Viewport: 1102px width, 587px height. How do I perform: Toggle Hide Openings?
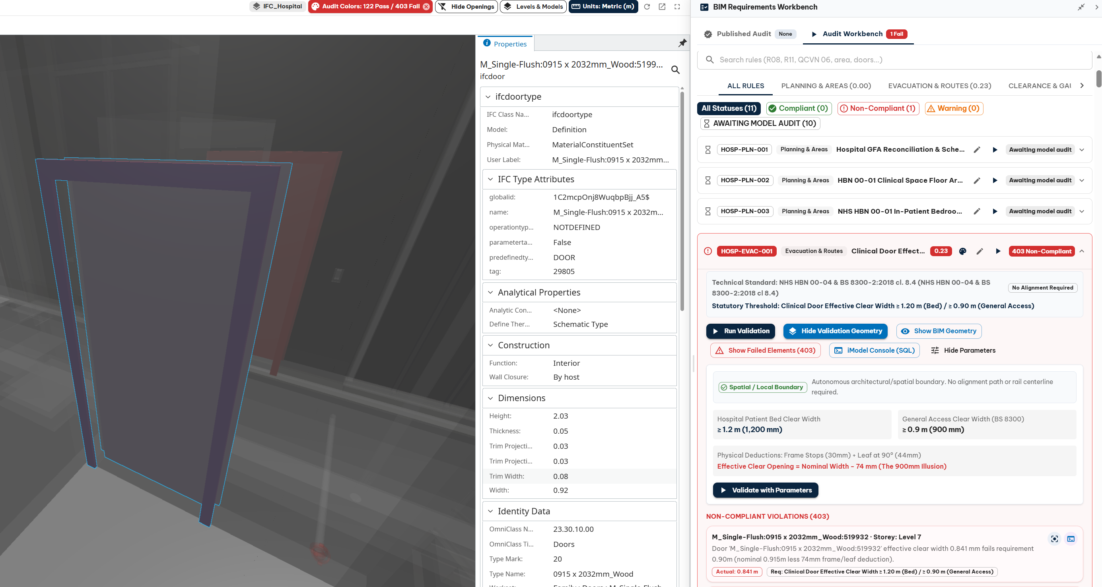(466, 6)
